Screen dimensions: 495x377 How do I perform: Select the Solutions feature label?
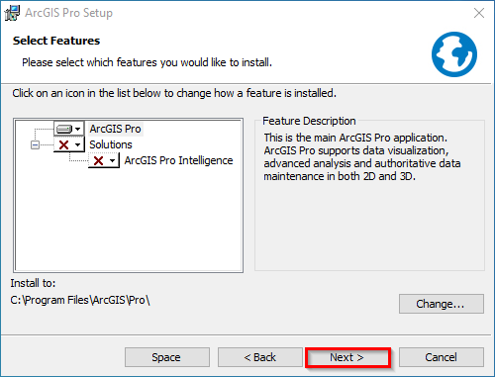(111, 144)
